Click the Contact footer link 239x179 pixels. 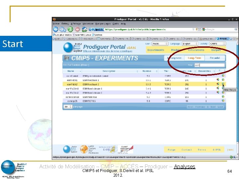[x=187, y=149]
